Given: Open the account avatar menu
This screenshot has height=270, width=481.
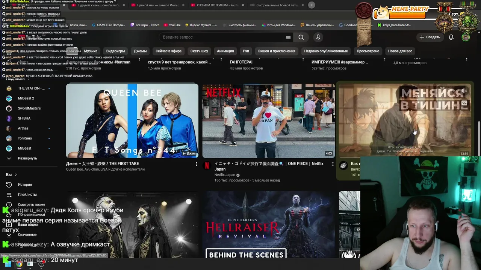Looking at the screenshot, I should coord(466,37).
